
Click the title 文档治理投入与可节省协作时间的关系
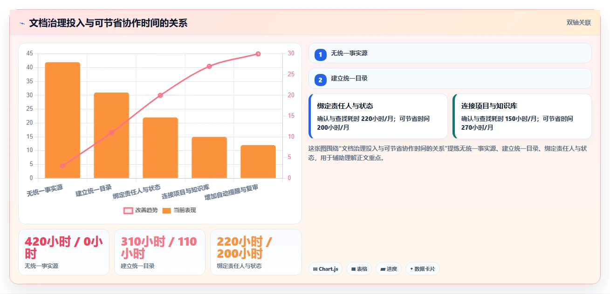(x=108, y=23)
